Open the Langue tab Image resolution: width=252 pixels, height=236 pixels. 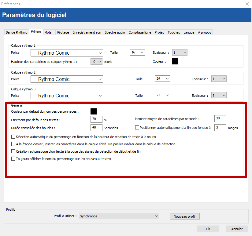point(189,32)
